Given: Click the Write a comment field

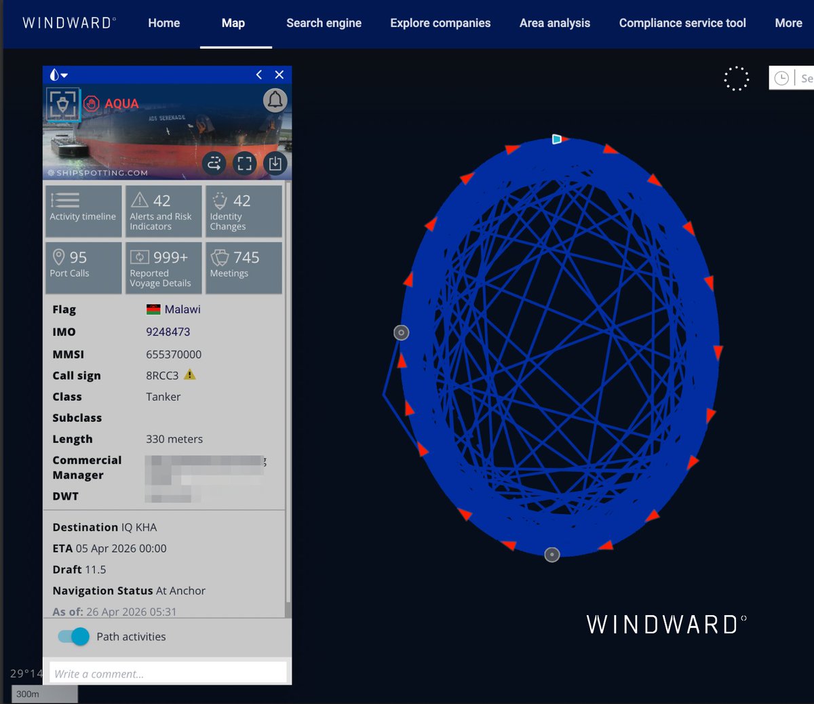Looking at the screenshot, I should tap(168, 673).
